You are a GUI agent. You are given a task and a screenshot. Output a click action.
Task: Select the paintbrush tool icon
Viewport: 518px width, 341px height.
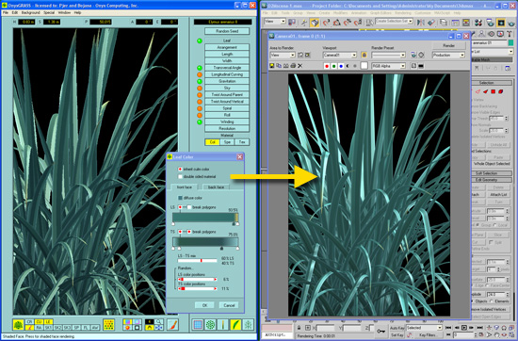click(172, 324)
